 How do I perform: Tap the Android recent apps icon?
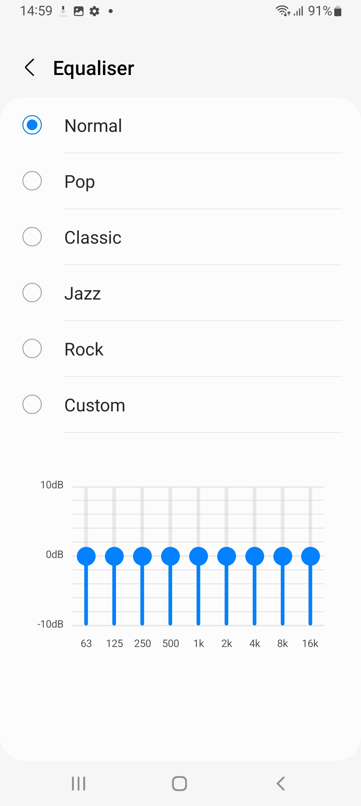79,784
